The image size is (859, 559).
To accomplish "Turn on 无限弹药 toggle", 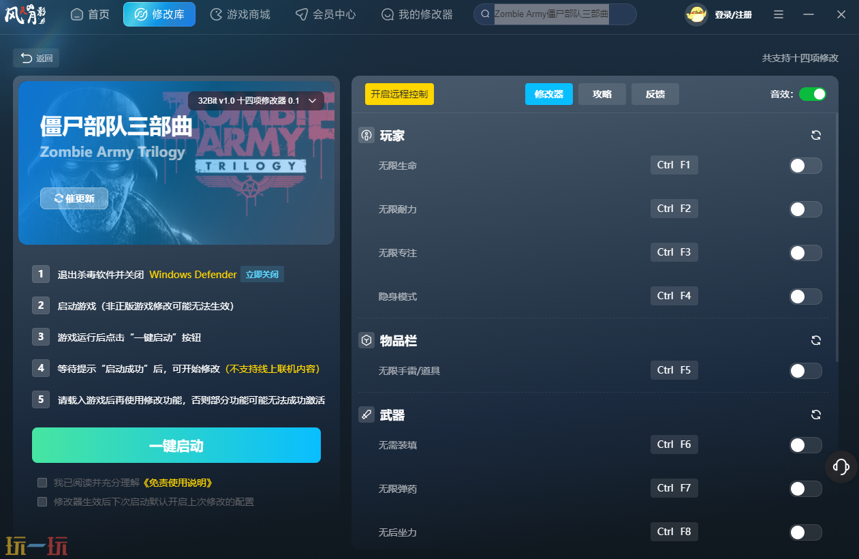I will (806, 489).
